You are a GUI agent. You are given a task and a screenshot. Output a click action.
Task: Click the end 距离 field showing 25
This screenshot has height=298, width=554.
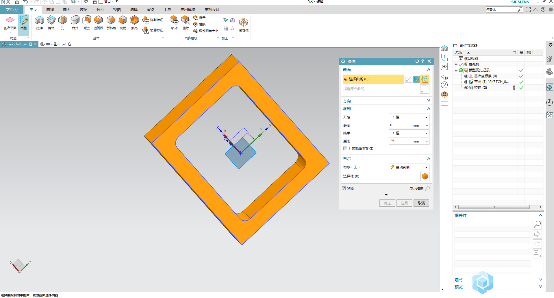[x=409, y=141]
